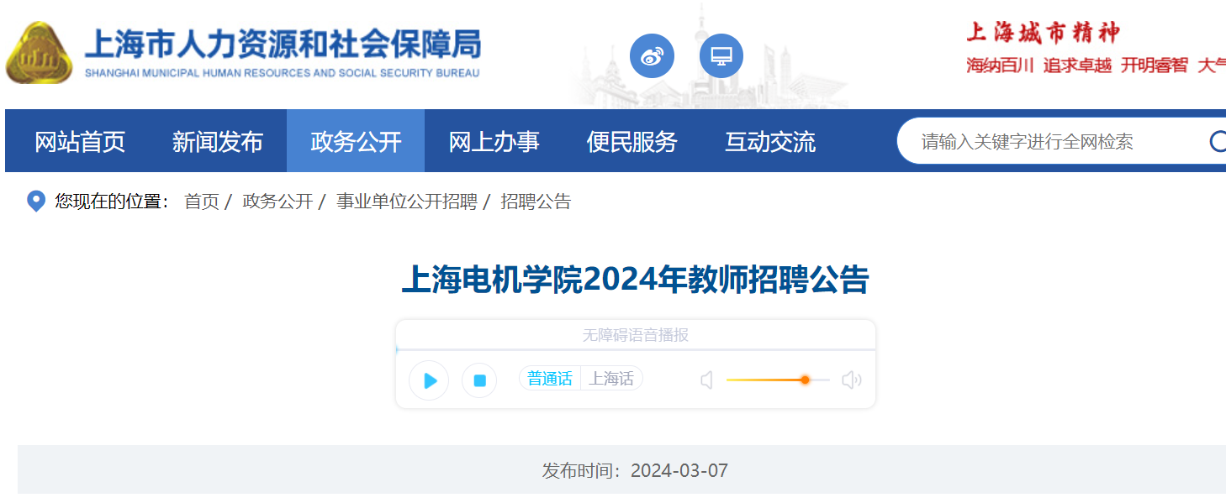
Task: Click the computer monitor icon
Action: [721, 56]
